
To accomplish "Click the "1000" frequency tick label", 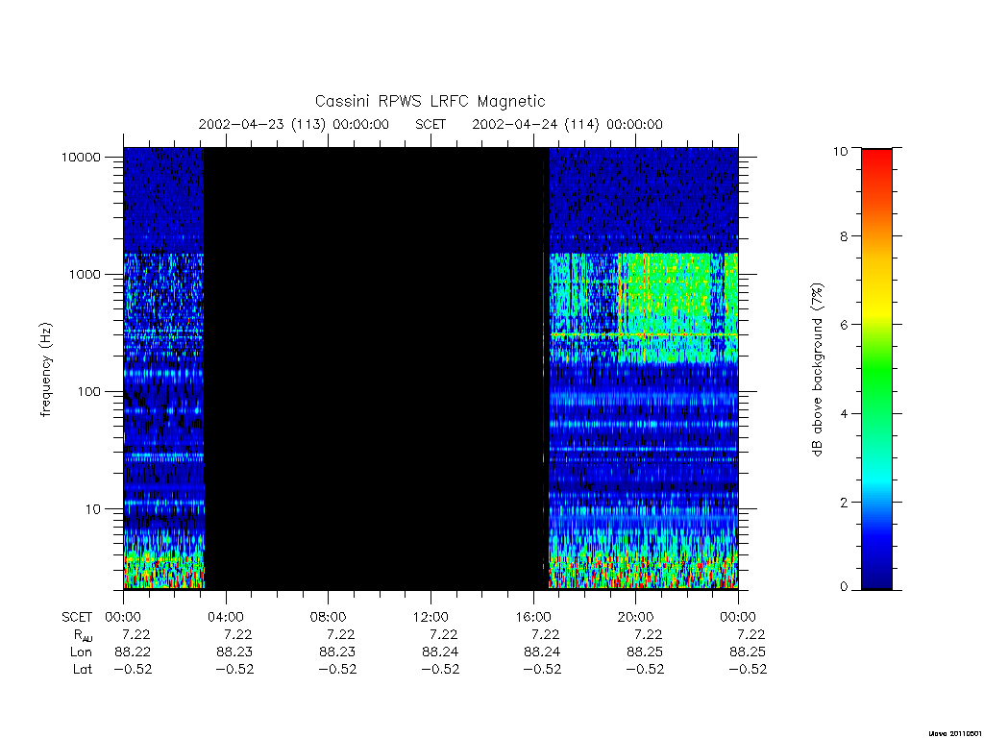I will (x=85, y=274).
